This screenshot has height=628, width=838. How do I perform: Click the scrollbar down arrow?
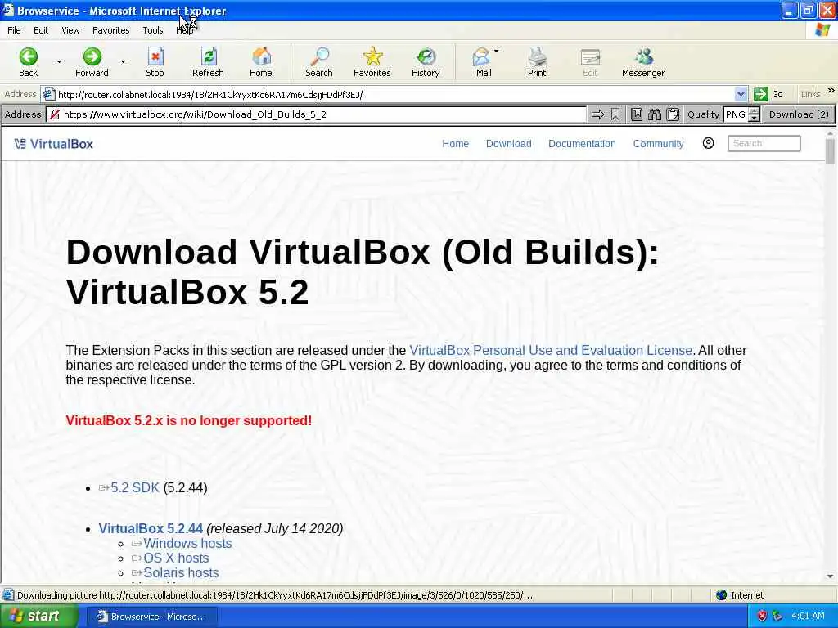[830, 576]
